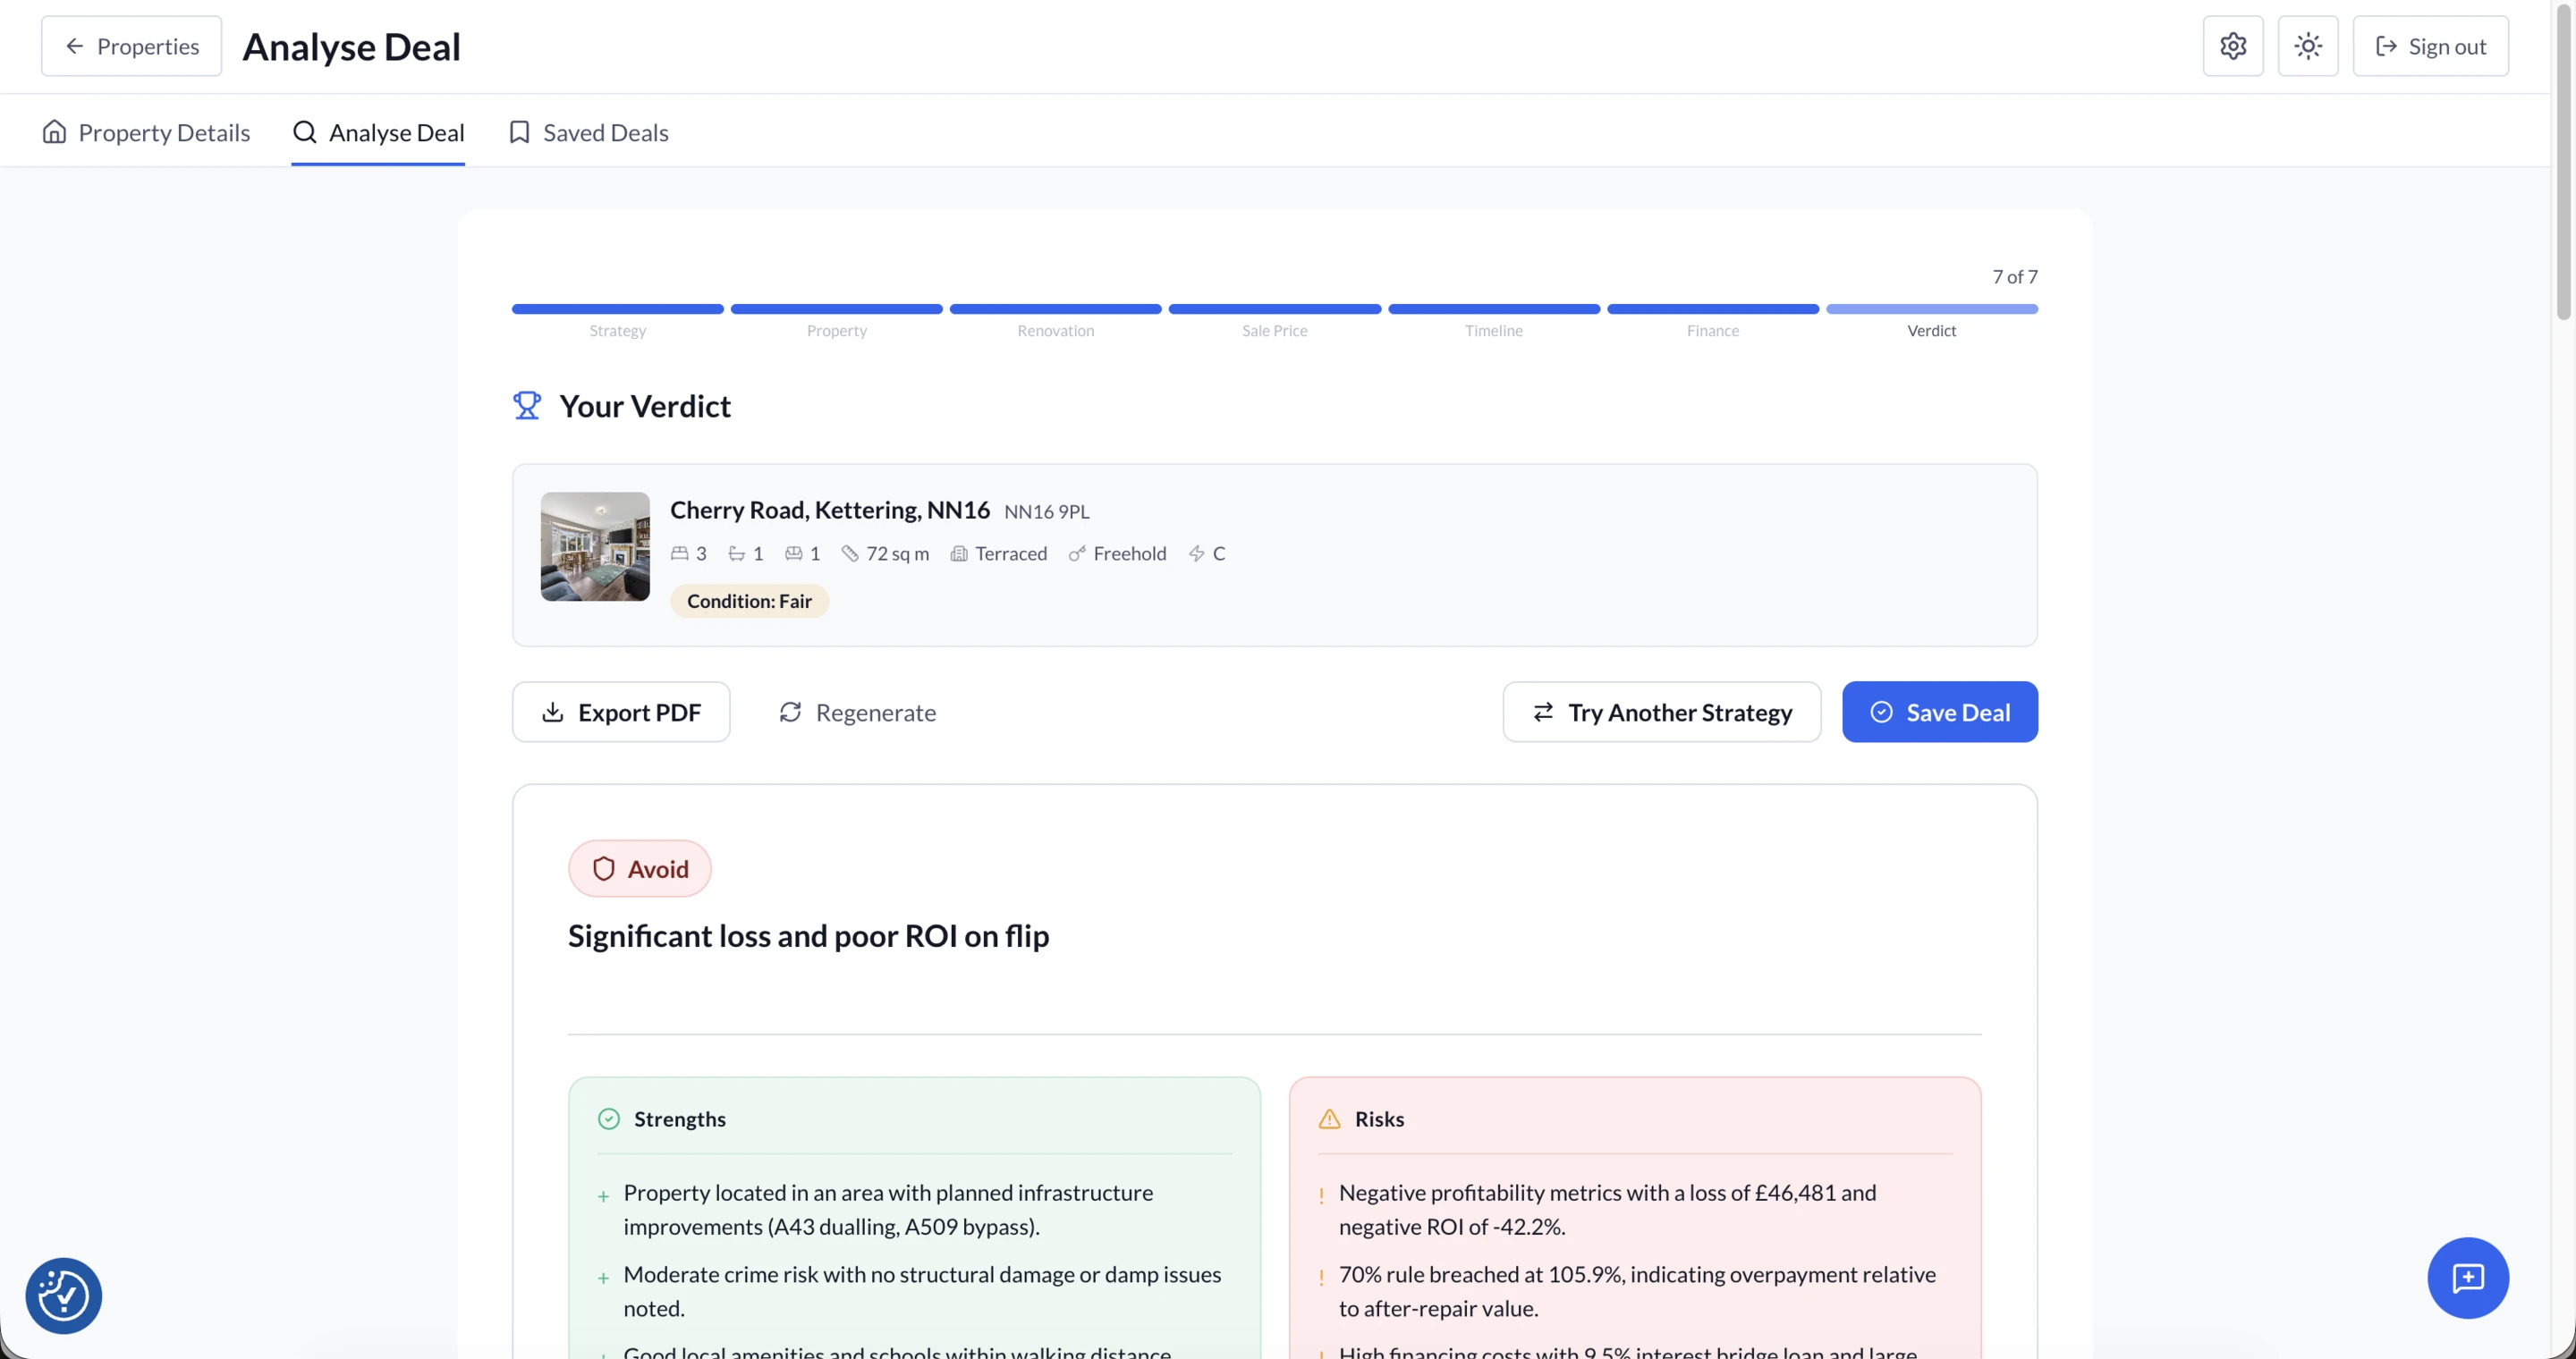The width and height of the screenshot is (2576, 1359).
Task: Toggle light/dark theme sun icon
Action: 2307,46
